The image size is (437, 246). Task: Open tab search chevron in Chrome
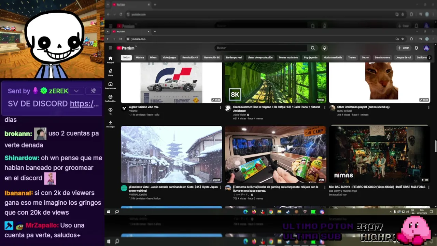108,31
